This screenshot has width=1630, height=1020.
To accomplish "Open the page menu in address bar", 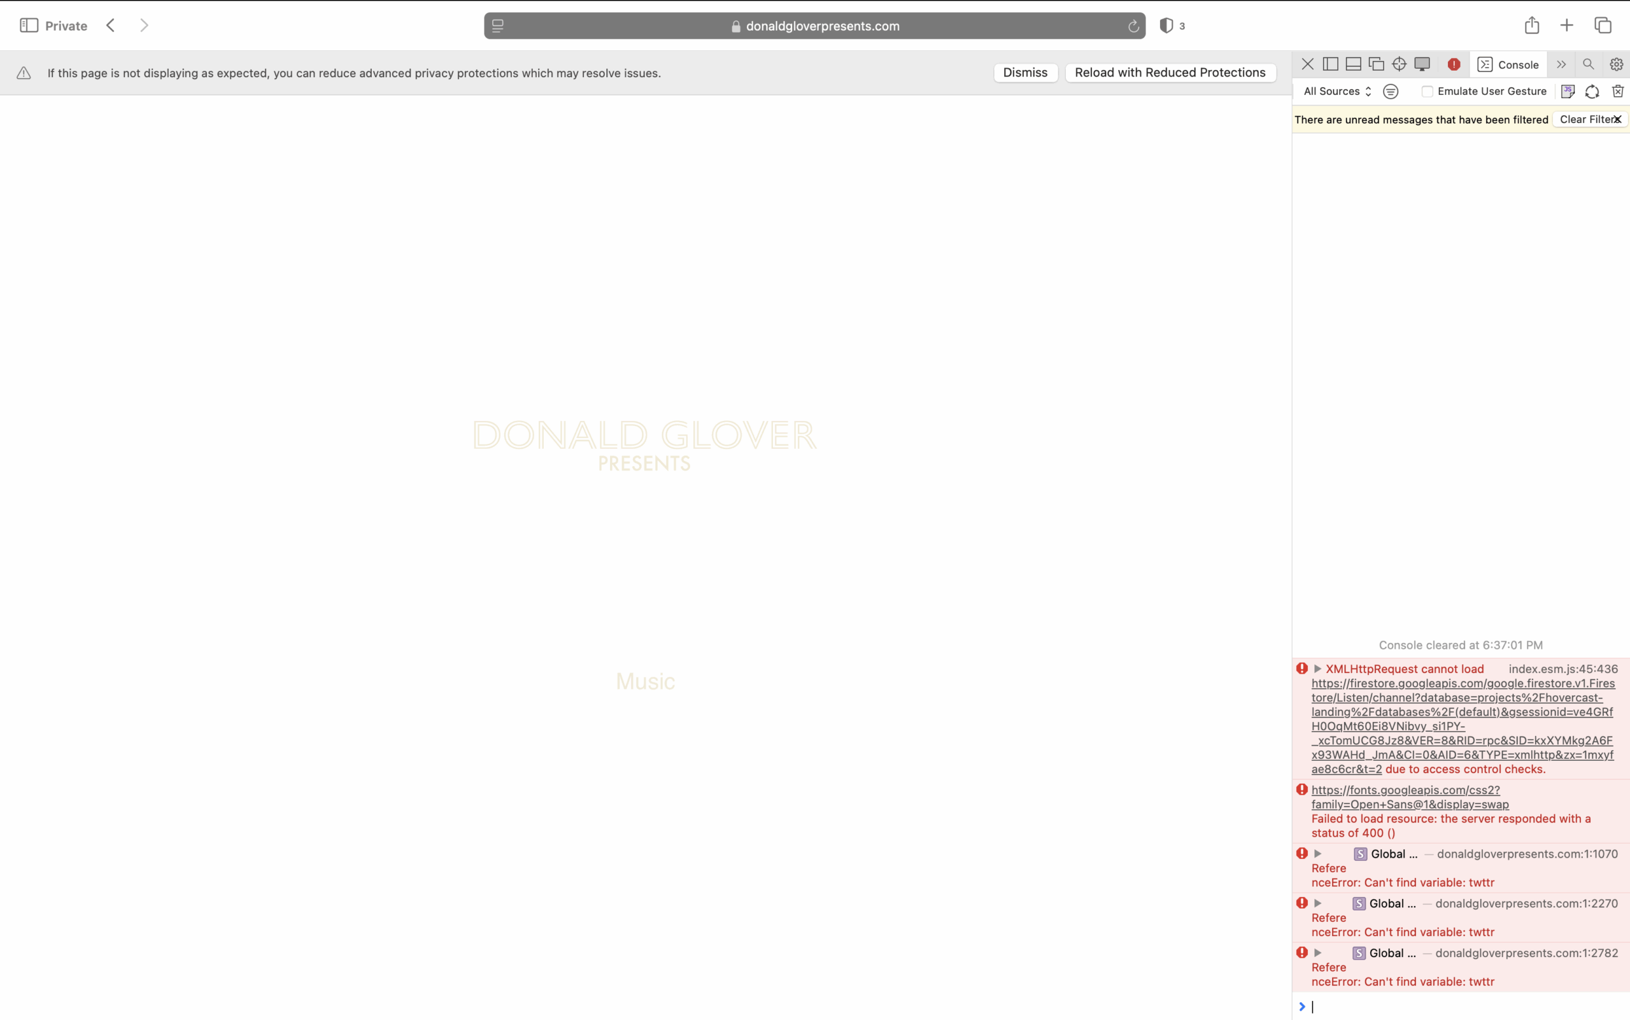I will click(x=498, y=25).
